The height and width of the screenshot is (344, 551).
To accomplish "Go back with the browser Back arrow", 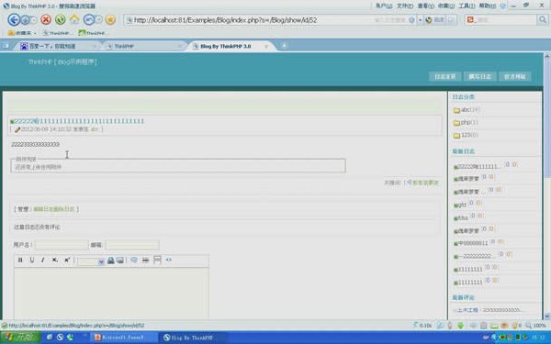I will (x=14, y=19).
